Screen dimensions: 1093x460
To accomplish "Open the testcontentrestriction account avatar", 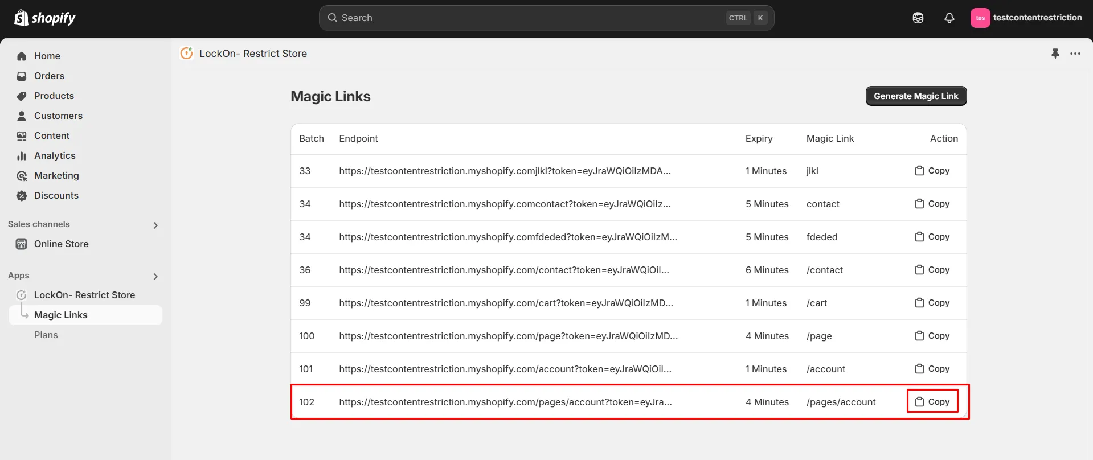I will coord(980,18).
